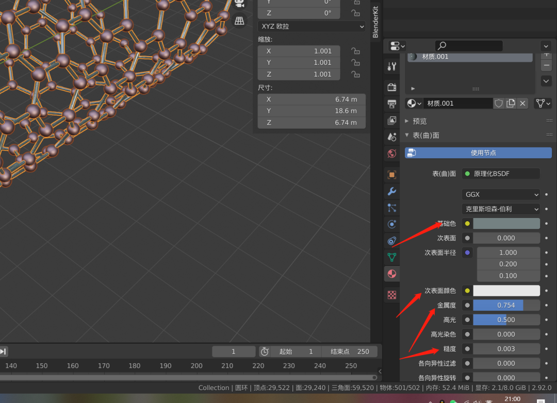Click the scale X field 1.001
Viewport: 557px width, 403px height.
click(299, 51)
